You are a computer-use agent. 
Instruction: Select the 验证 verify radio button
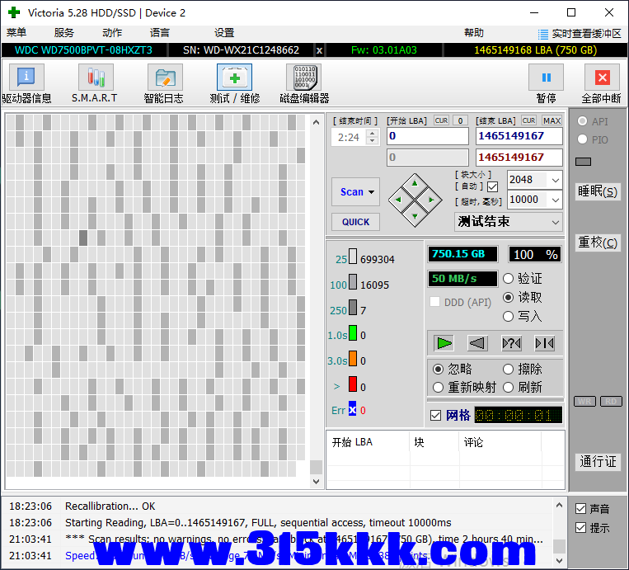[x=509, y=279]
